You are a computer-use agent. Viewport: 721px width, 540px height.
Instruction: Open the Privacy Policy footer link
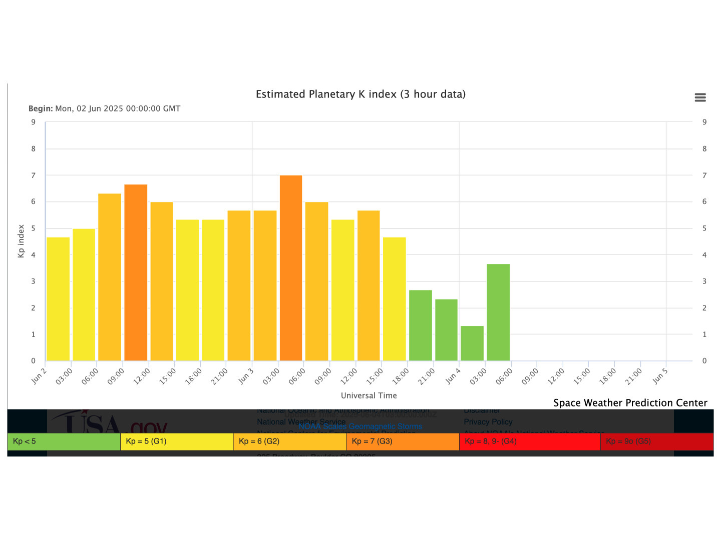(488, 422)
